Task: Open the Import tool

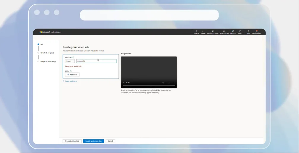Action: 203,32
